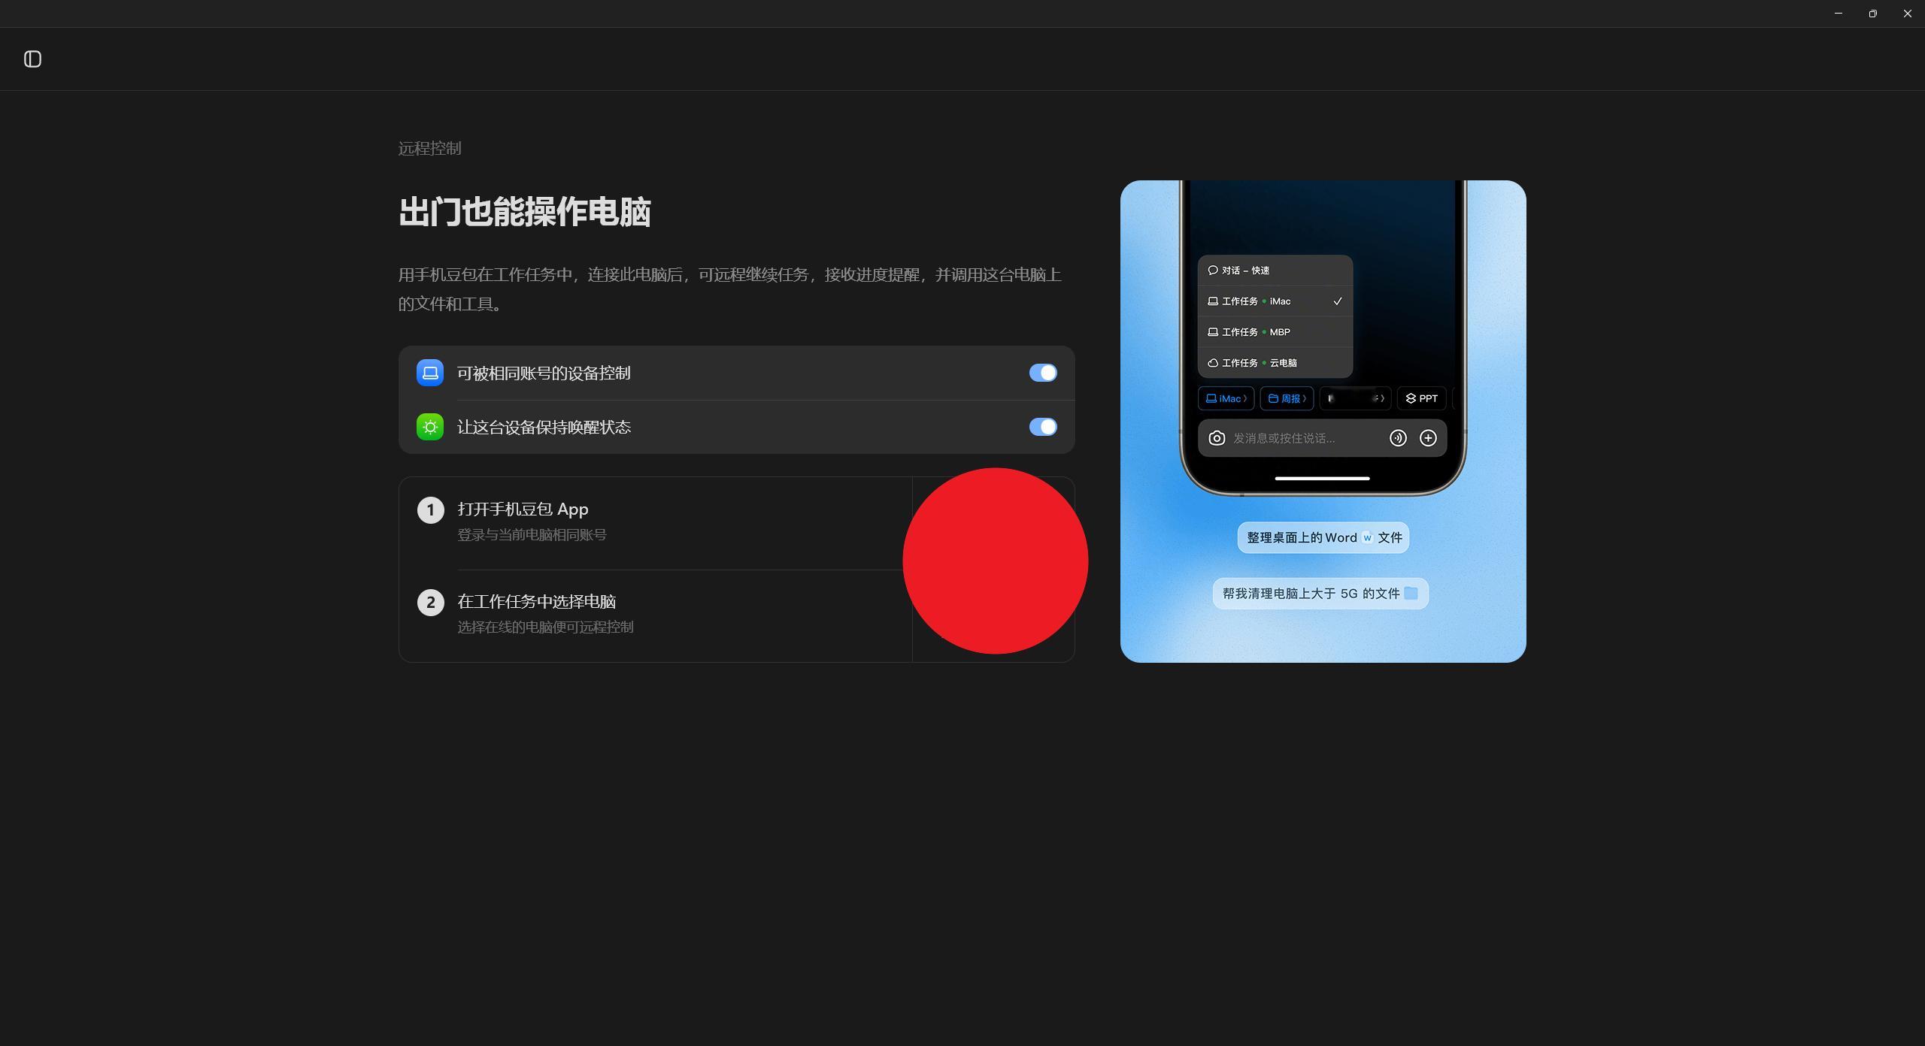The width and height of the screenshot is (1925, 1046).
Task: Click the checkmark next to iMac
Action: pos(1337,301)
